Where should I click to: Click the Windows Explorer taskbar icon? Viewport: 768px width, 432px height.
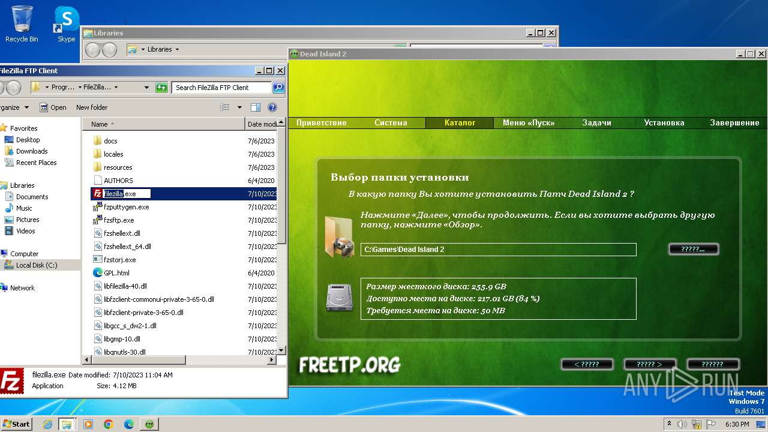pos(67,424)
